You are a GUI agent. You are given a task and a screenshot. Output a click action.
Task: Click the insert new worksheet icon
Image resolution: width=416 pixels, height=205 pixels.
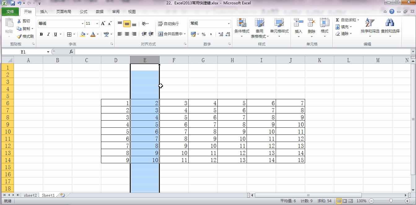click(x=63, y=195)
